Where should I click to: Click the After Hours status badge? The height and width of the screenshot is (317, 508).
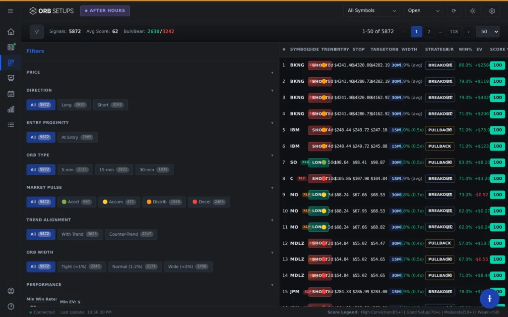(x=105, y=11)
